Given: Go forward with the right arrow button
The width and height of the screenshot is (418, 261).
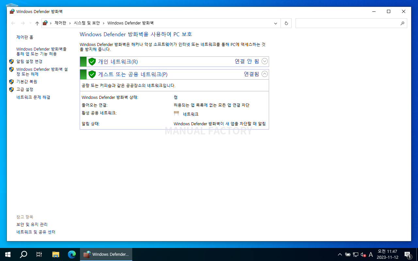Looking at the screenshot, I should tap(23, 23).
